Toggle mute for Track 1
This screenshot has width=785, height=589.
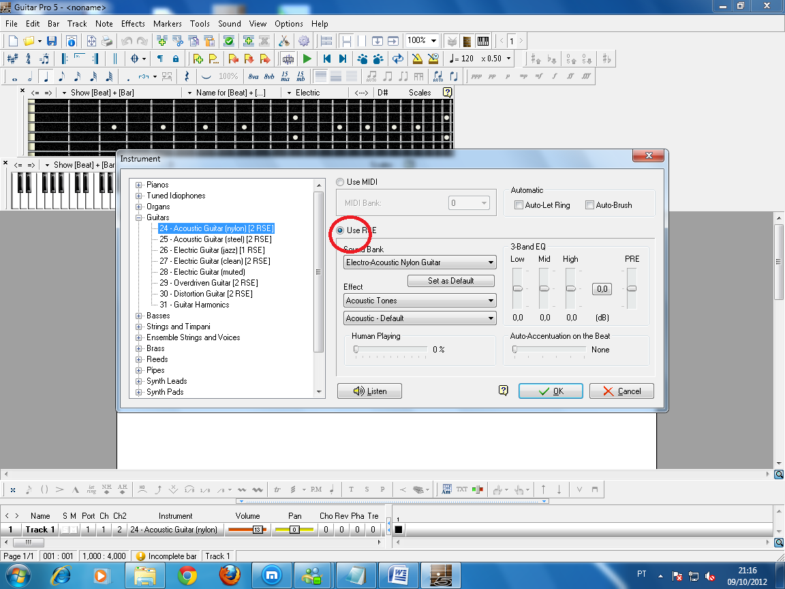(x=74, y=530)
